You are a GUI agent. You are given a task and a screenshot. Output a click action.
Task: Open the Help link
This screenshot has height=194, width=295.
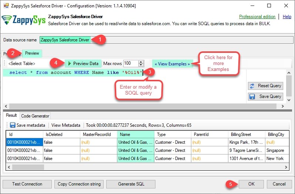pos(287,17)
